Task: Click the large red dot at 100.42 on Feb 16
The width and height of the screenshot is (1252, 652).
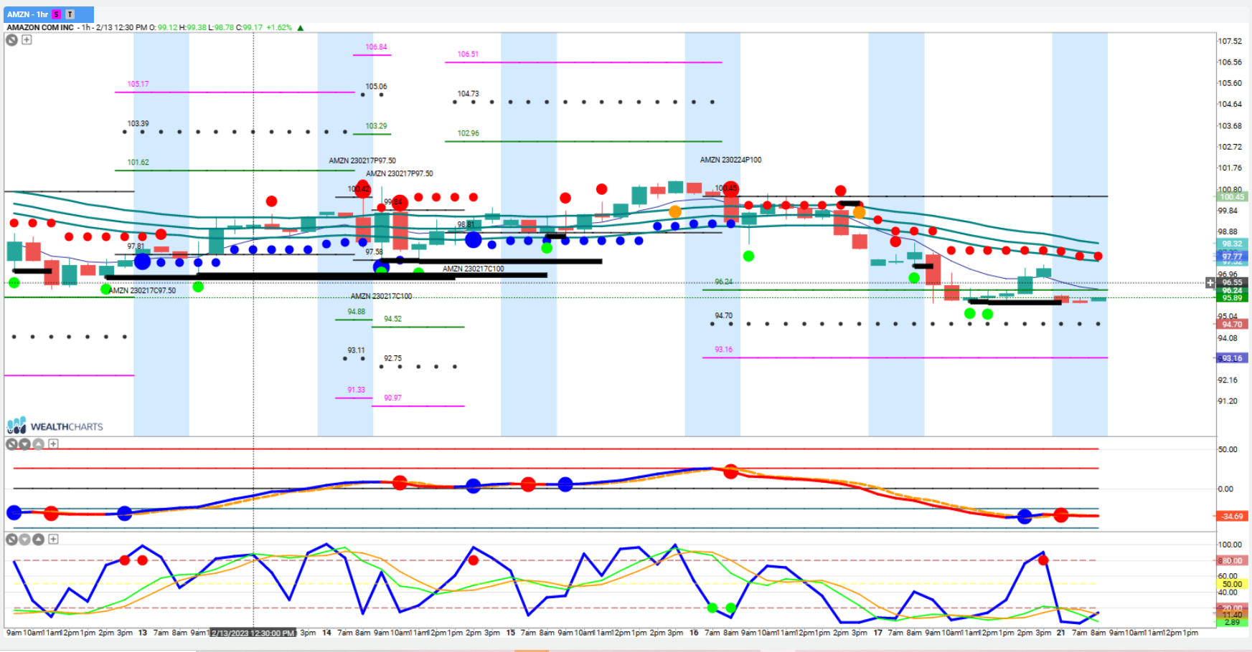Action: 731,189
